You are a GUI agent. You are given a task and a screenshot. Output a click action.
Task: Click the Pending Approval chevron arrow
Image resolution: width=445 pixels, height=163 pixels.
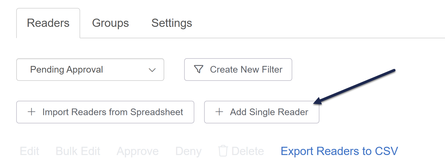152,70
